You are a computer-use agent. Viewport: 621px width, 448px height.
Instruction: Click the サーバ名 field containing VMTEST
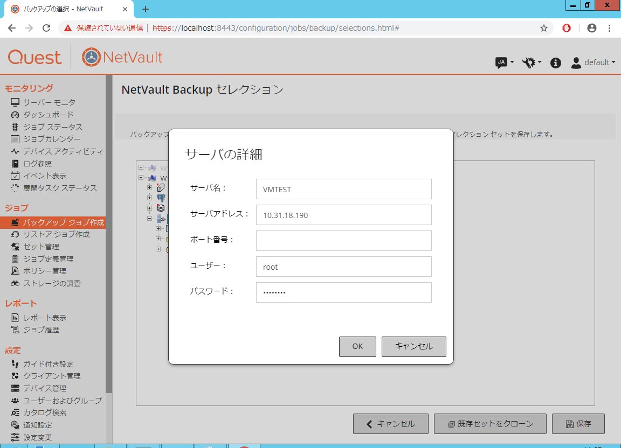[x=343, y=189]
